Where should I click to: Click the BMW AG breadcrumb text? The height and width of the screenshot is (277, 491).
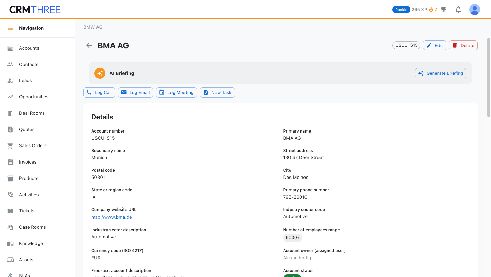pos(93,27)
